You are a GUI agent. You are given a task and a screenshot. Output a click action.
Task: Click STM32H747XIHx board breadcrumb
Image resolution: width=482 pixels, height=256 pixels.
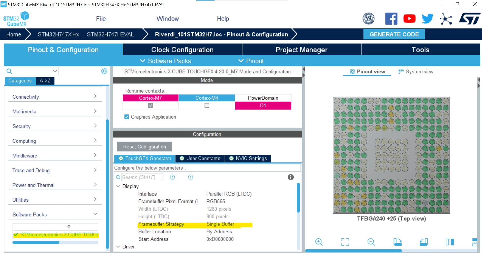point(86,34)
